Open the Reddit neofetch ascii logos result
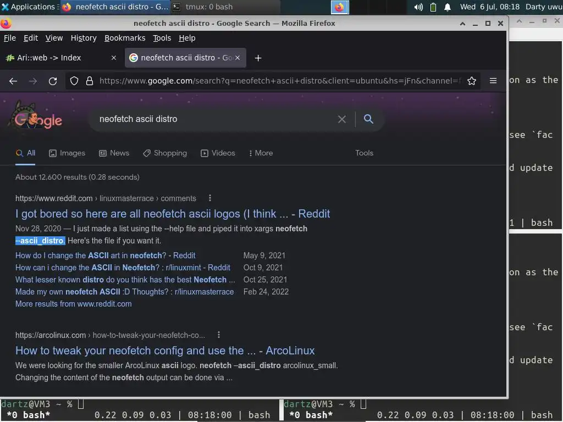The width and height of the screenshot is (563, 422). click(172, 214)
